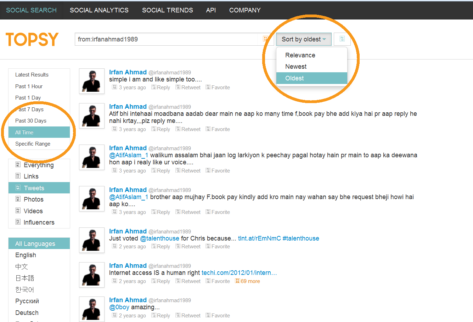This screenshot has height=322, width=473.
Task: Reply to the "Just voted" tweet
Action: pyautogui.click(x=161, y=247)
